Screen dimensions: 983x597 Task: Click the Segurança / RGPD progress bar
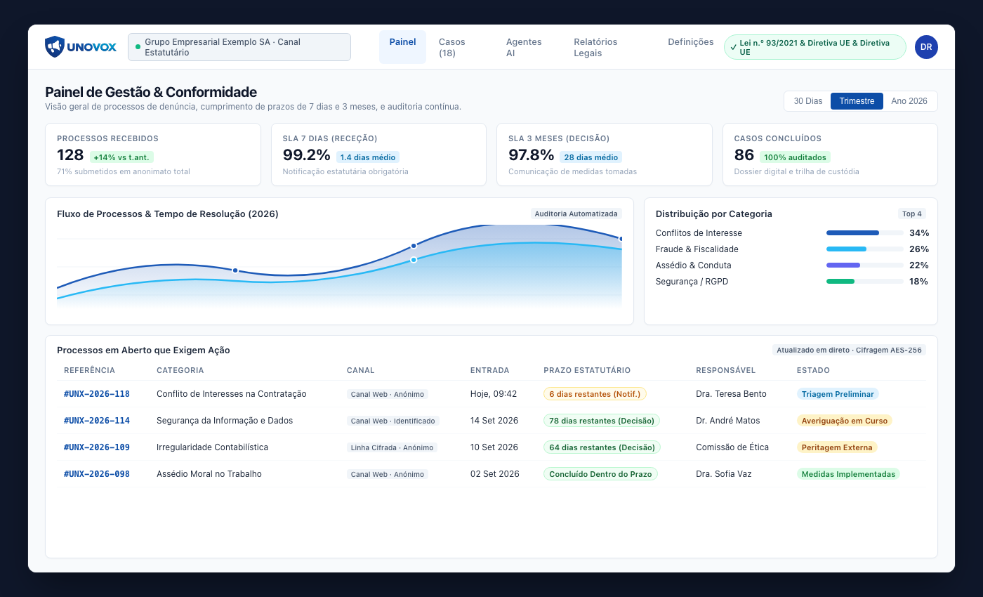(865, 281)
